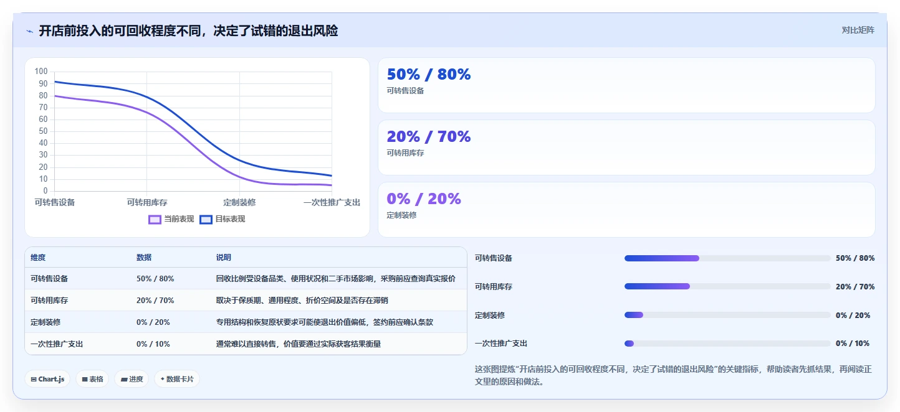Select the Chart.js tag chip
This screenshot has height=412, width=900.
47,379
